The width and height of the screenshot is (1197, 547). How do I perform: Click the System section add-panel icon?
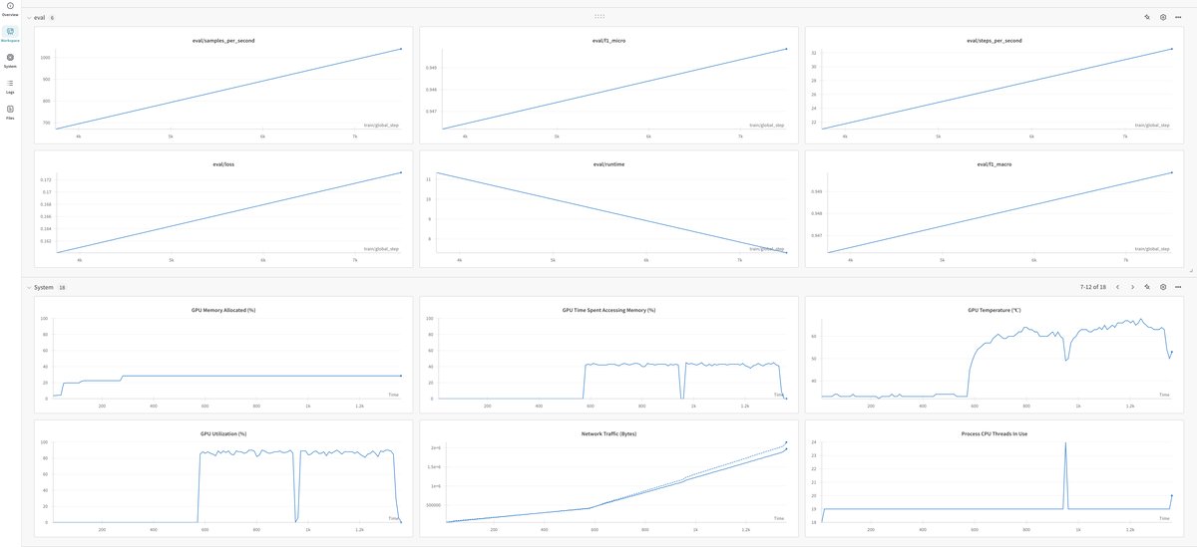point(1147,287)
